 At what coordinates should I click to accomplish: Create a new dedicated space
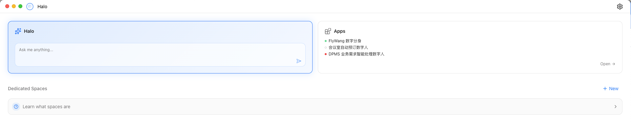click(x=611, y=89)
